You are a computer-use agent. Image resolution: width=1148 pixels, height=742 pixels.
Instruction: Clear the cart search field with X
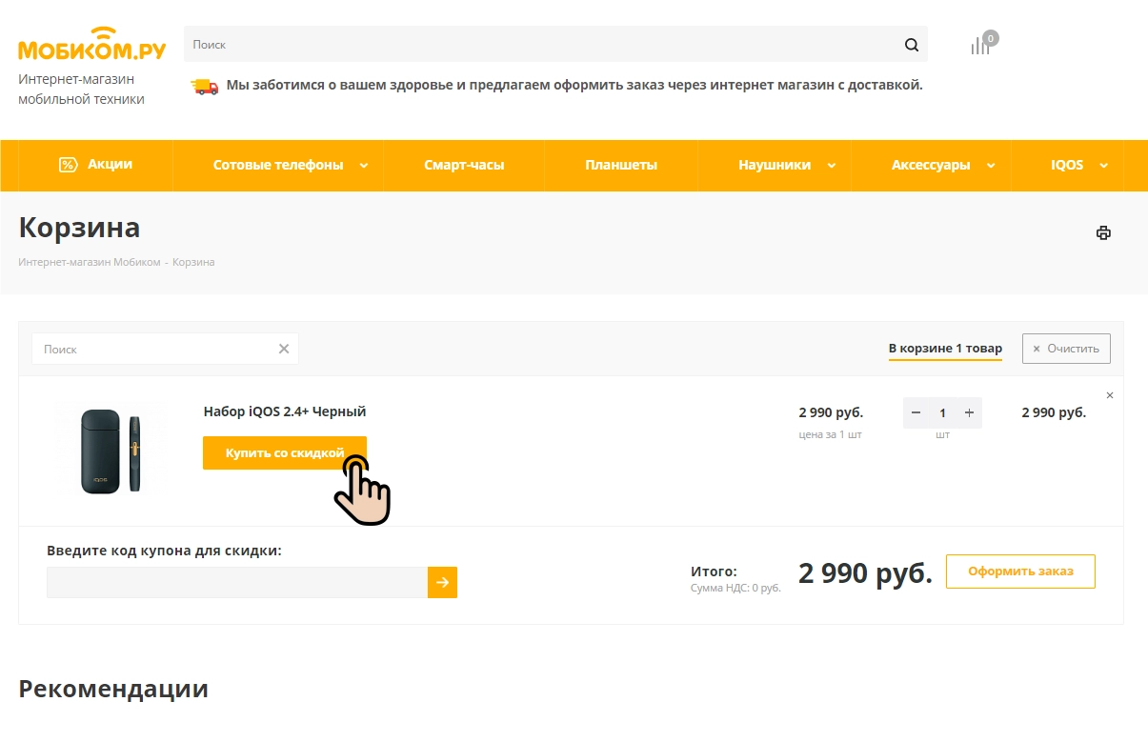point(284,349)
